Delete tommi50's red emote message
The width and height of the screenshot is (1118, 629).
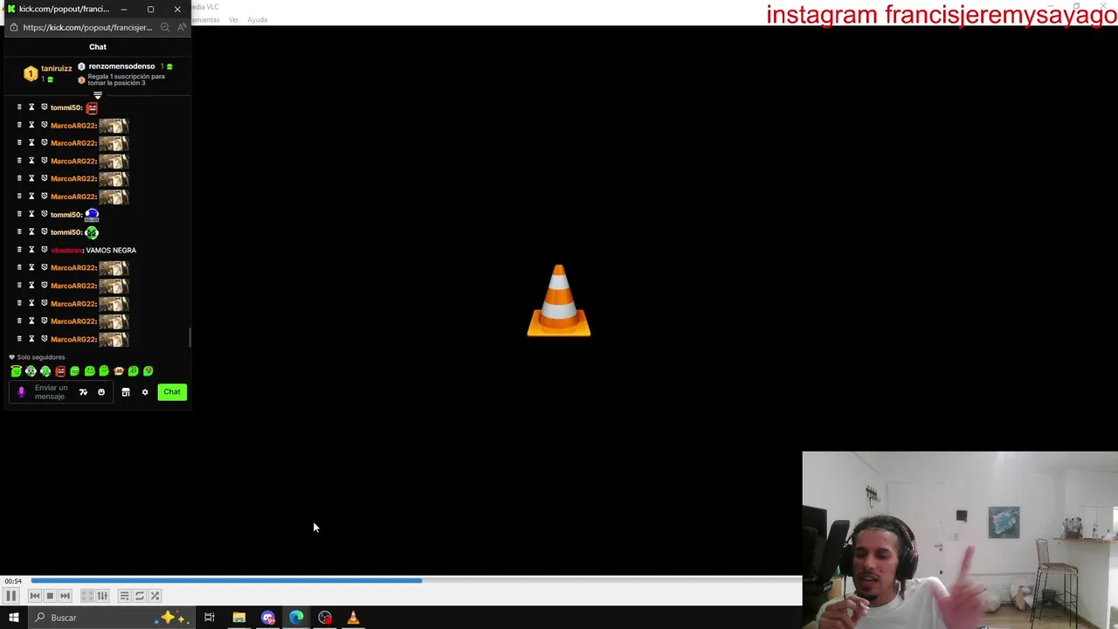coord(19,107)
